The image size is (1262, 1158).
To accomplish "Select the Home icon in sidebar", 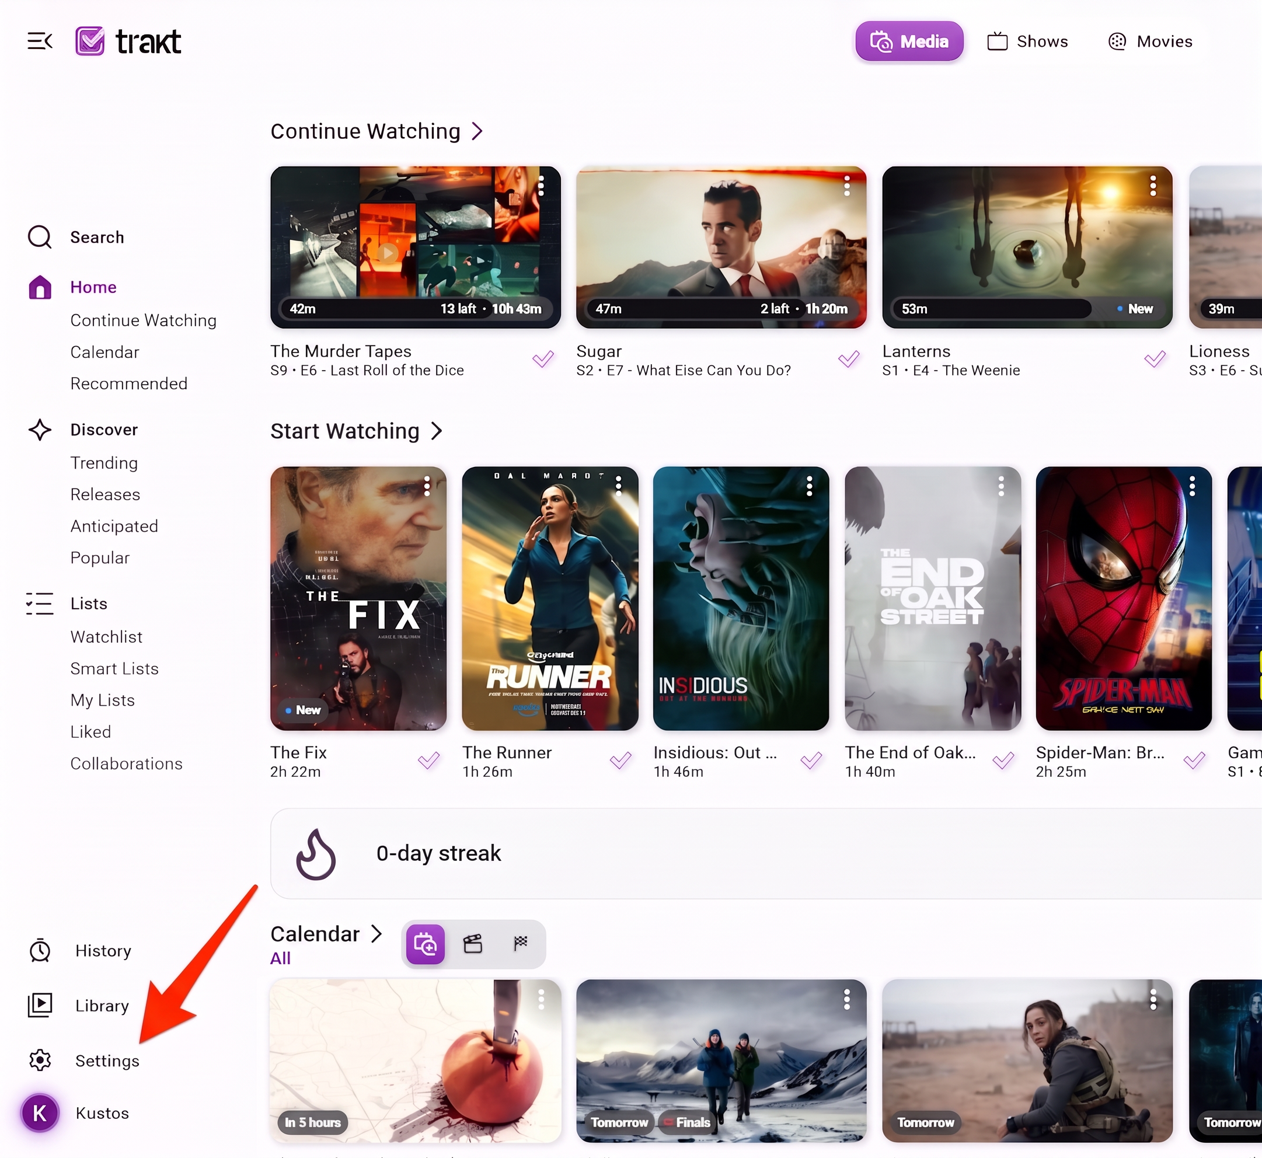I will 40,287.
